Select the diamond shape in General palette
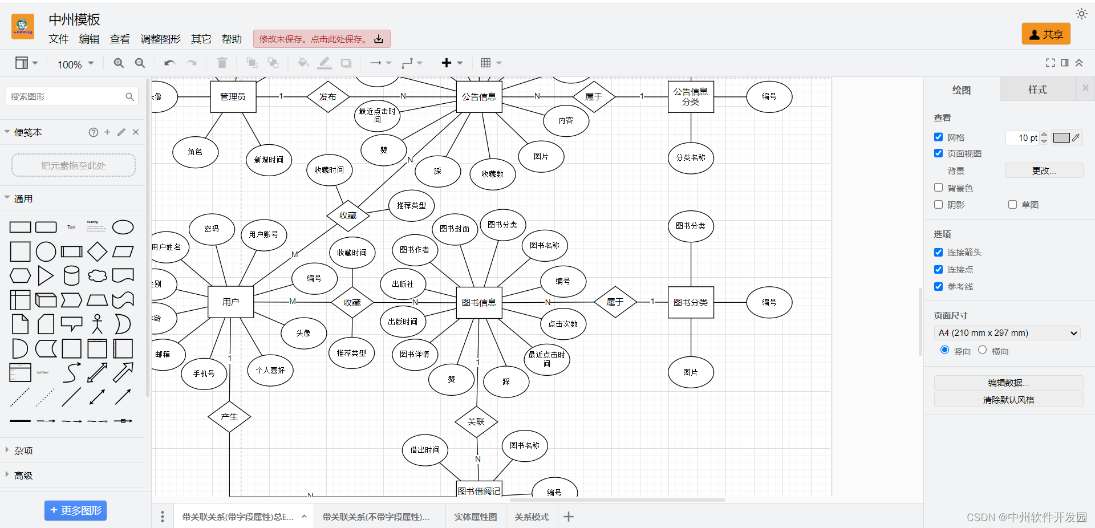Screen dimensions: 1095x528 [97, 251]
